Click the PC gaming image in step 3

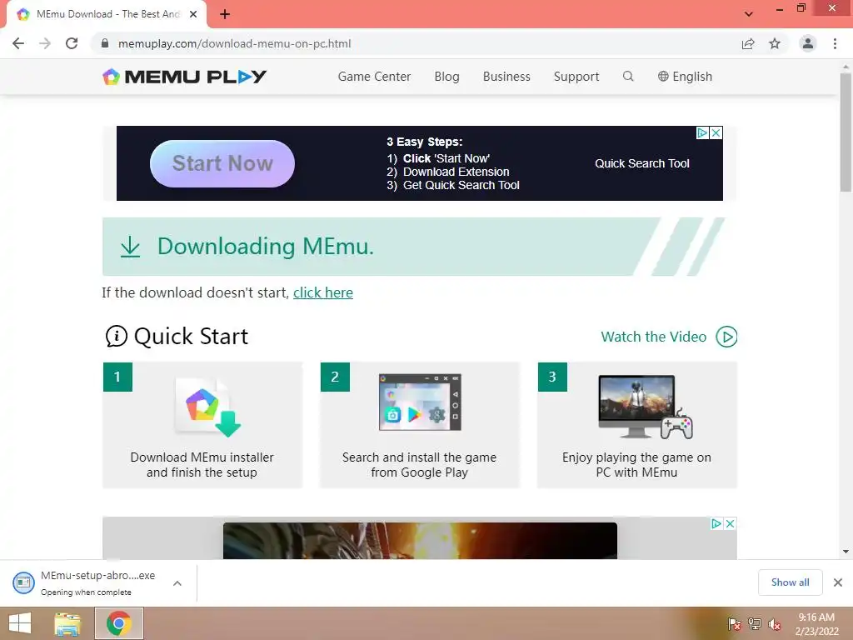[x=646, y=407]
